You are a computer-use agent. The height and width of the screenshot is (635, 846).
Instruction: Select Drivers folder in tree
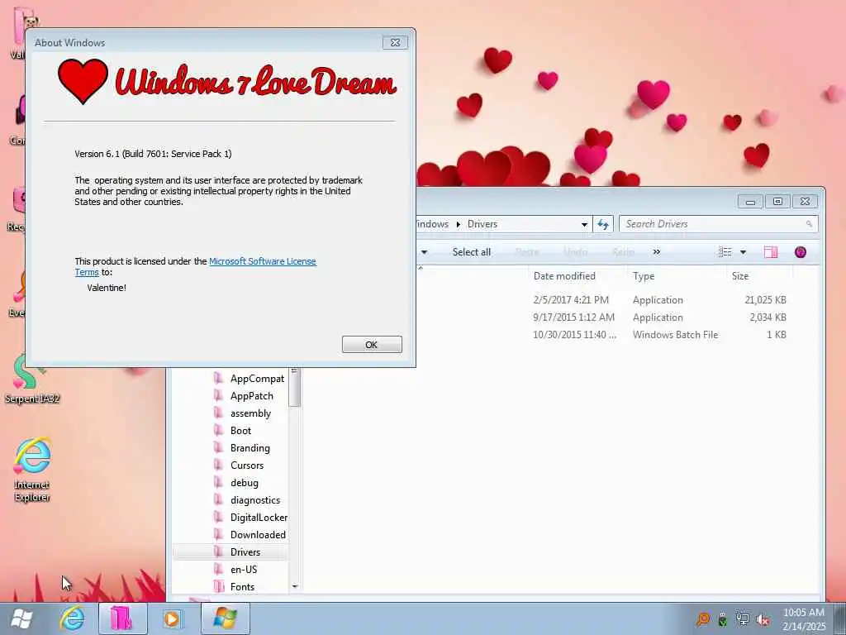(x=245, y=551)
